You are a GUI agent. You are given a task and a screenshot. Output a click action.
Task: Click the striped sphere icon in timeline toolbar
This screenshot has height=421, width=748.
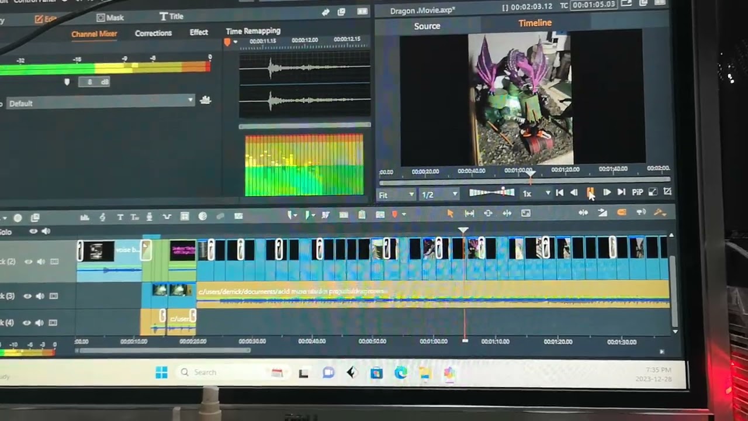(202, 216)
